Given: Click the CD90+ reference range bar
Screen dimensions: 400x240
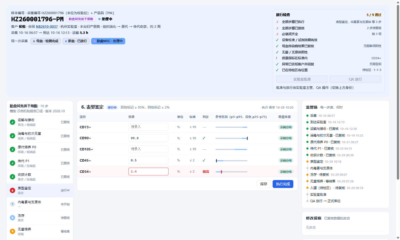Looking at the screenshot, I should (231, 138).
